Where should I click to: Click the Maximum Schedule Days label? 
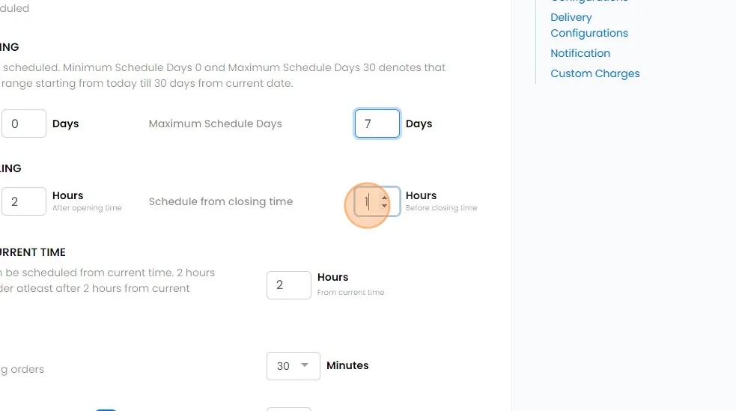(215, 124)
